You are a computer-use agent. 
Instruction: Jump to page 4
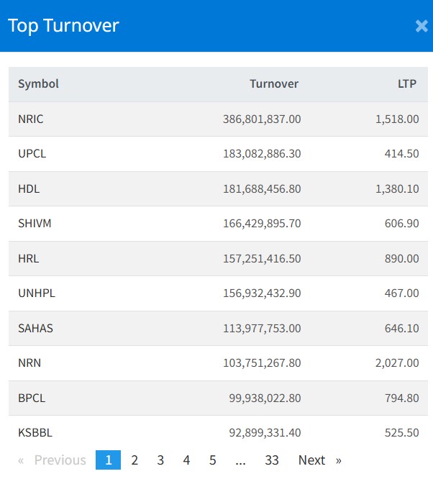pyautogui.click(x=186, y=460)
